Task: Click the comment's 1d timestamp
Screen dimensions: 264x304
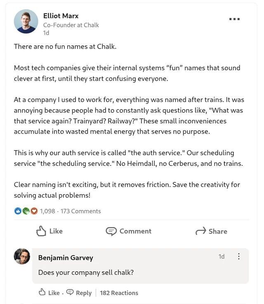Action: coord(222,257)
